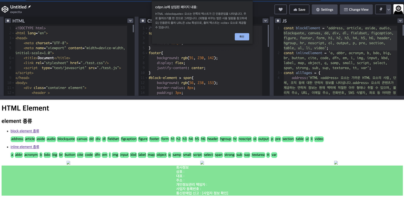Click the 'dfn' tag
The width and height of the screenshot is (404, 212).
pyautogui.click(x=97, y=155)
